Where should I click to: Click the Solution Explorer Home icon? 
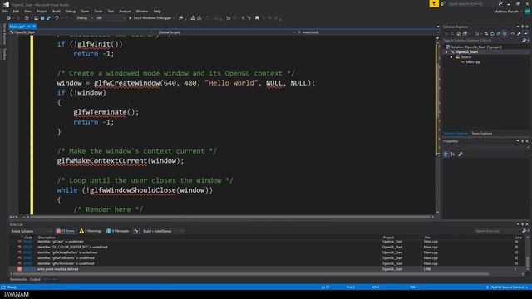tap(458, 33)
